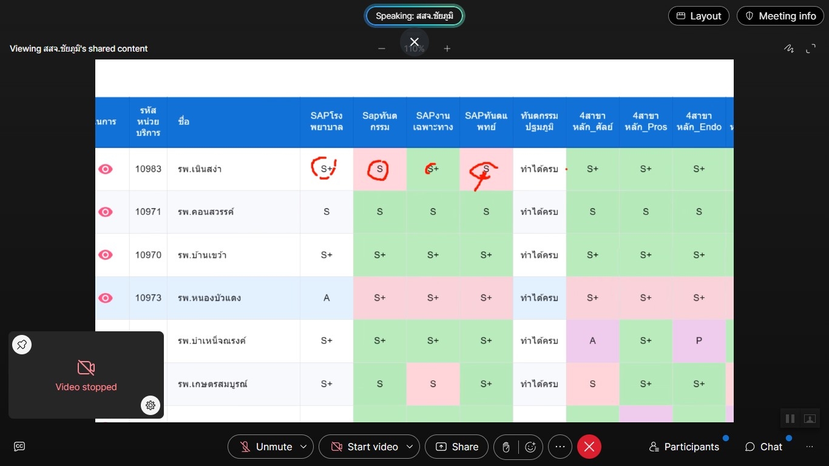829x466 pixels.
Task: Pin the self-view video tile
Action: [x=22, y=345]
